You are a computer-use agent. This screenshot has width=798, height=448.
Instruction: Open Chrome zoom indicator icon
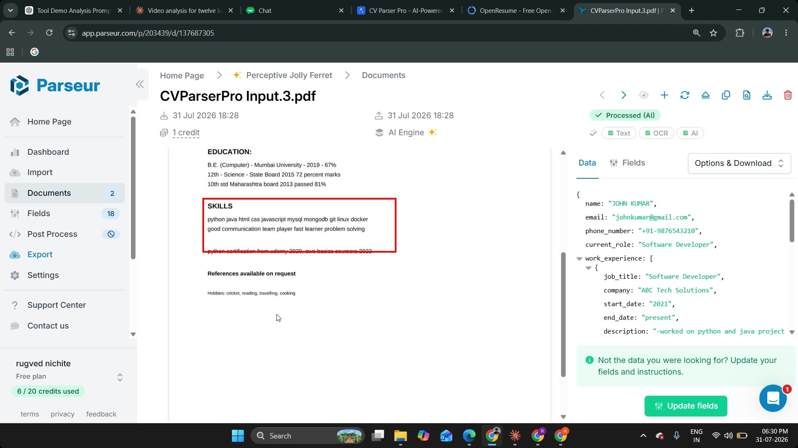[x=697, y=33]
